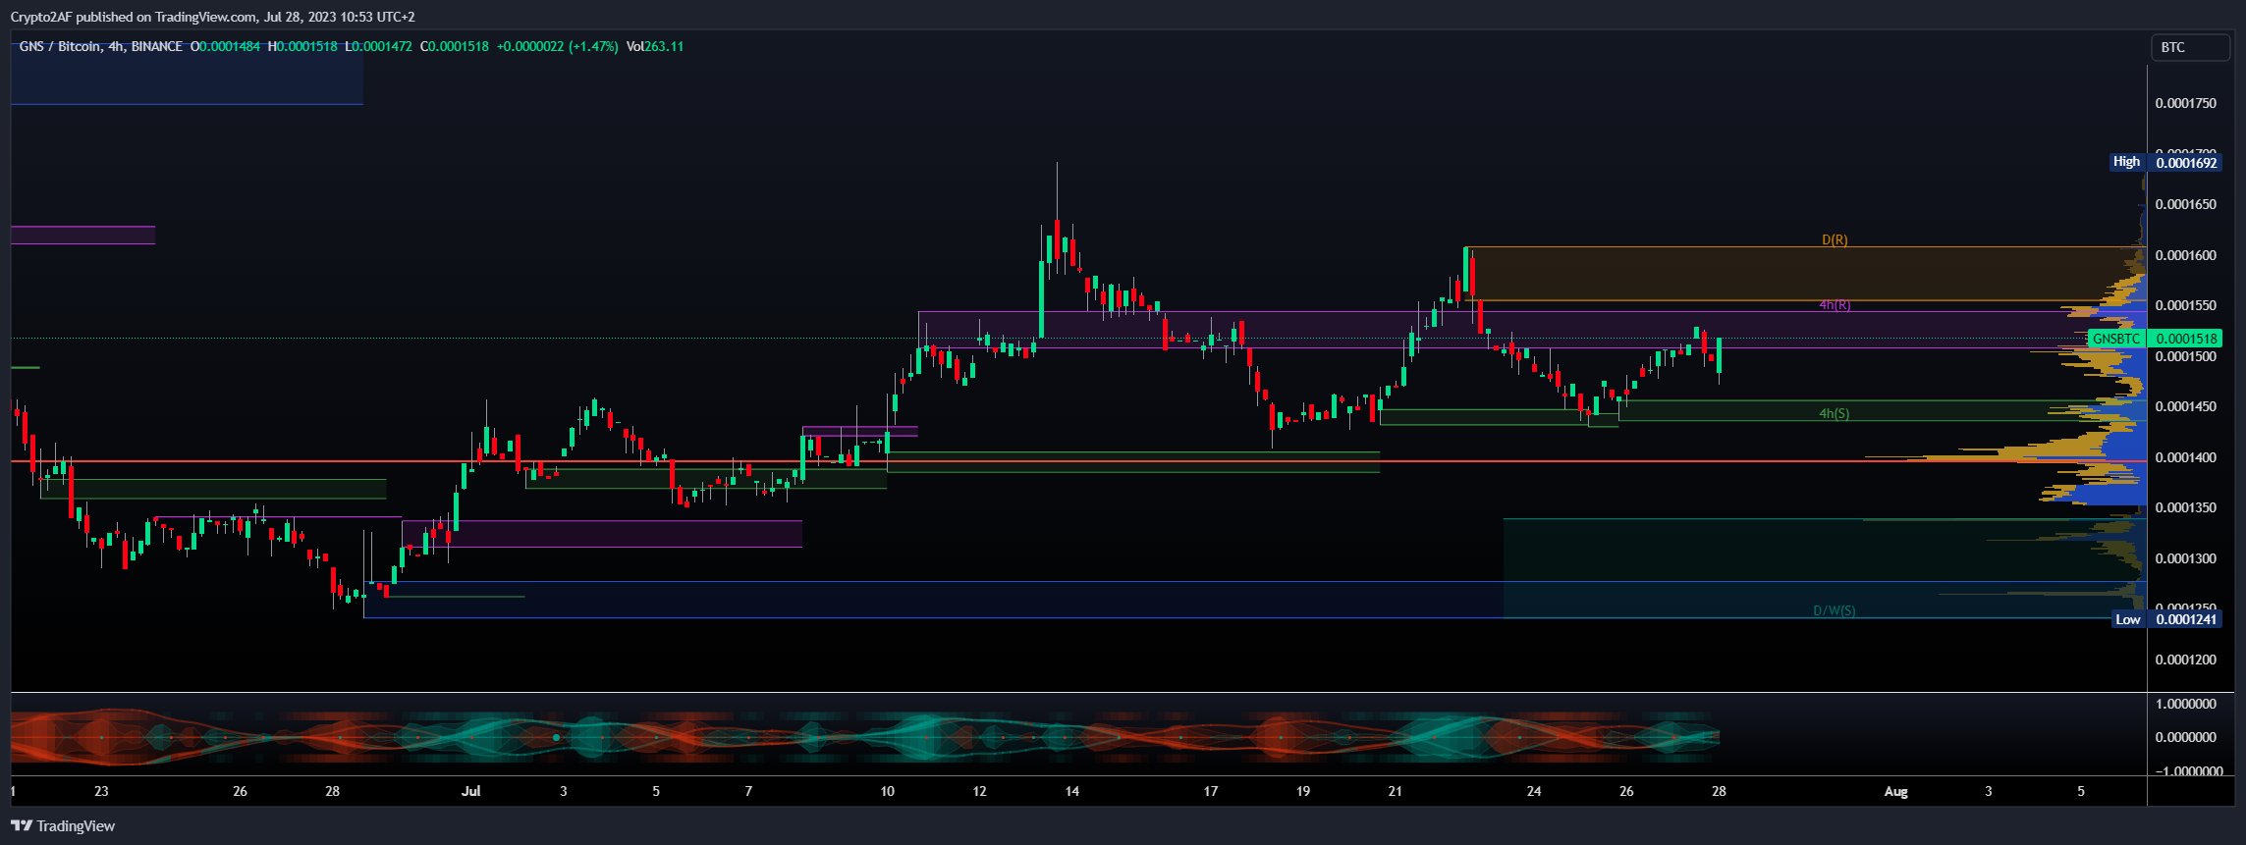Click the Jul label on the time axis
This screenshot has width=2246, height=845.
[x=471, y=791]
